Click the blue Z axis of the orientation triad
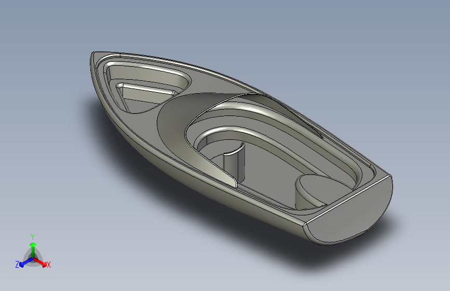The height and width of the screenshot is (291, 450). [x=26, y=263]
